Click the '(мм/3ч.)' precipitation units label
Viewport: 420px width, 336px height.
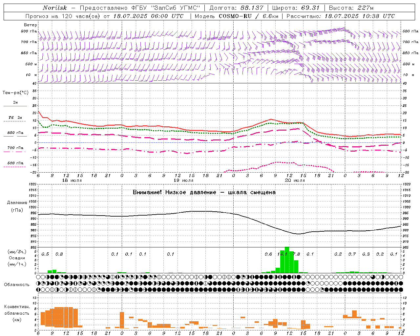click(x=17, y=252)
